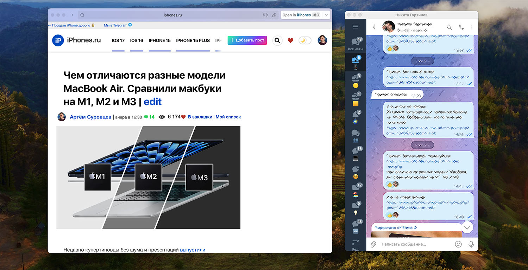Open site search magnifier icon

point(277,40)
